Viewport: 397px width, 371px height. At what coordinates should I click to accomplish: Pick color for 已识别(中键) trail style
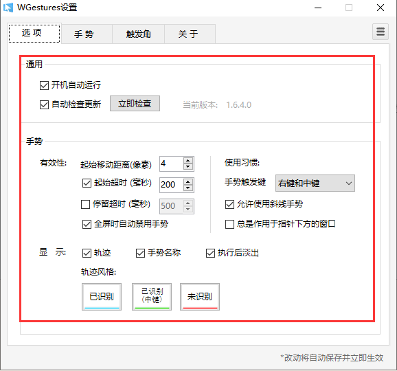(x=152, y=297)
